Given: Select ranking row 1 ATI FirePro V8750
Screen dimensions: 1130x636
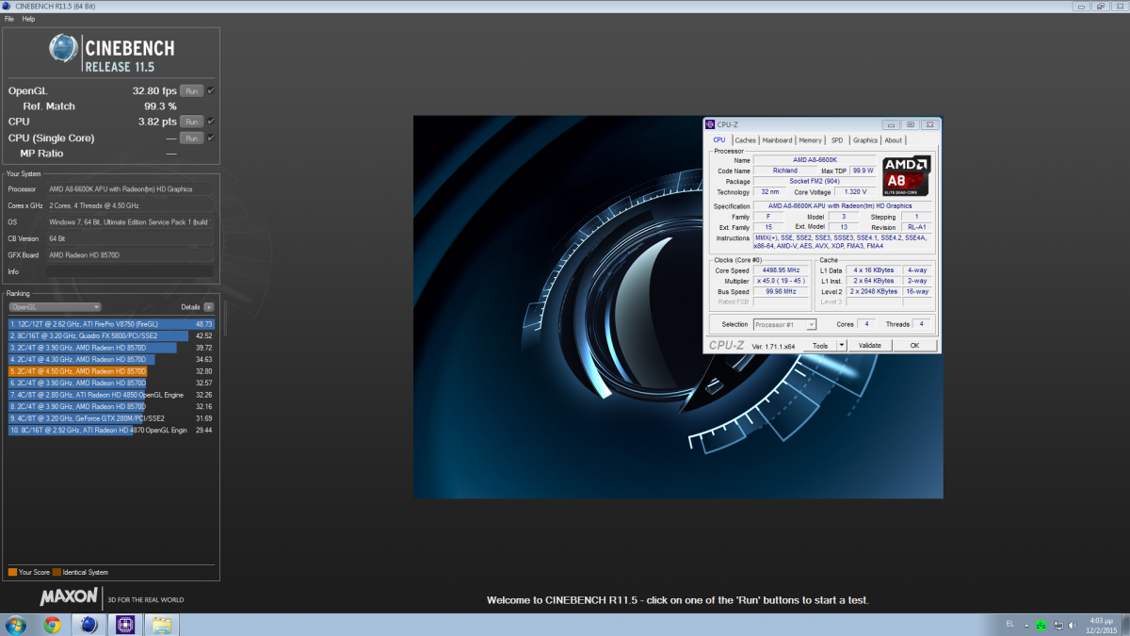Looking at the screenshot, I should [111, 323].
